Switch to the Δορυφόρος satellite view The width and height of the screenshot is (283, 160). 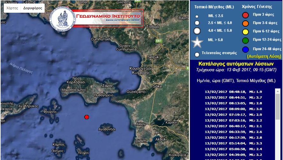click(x=33, y=8)
